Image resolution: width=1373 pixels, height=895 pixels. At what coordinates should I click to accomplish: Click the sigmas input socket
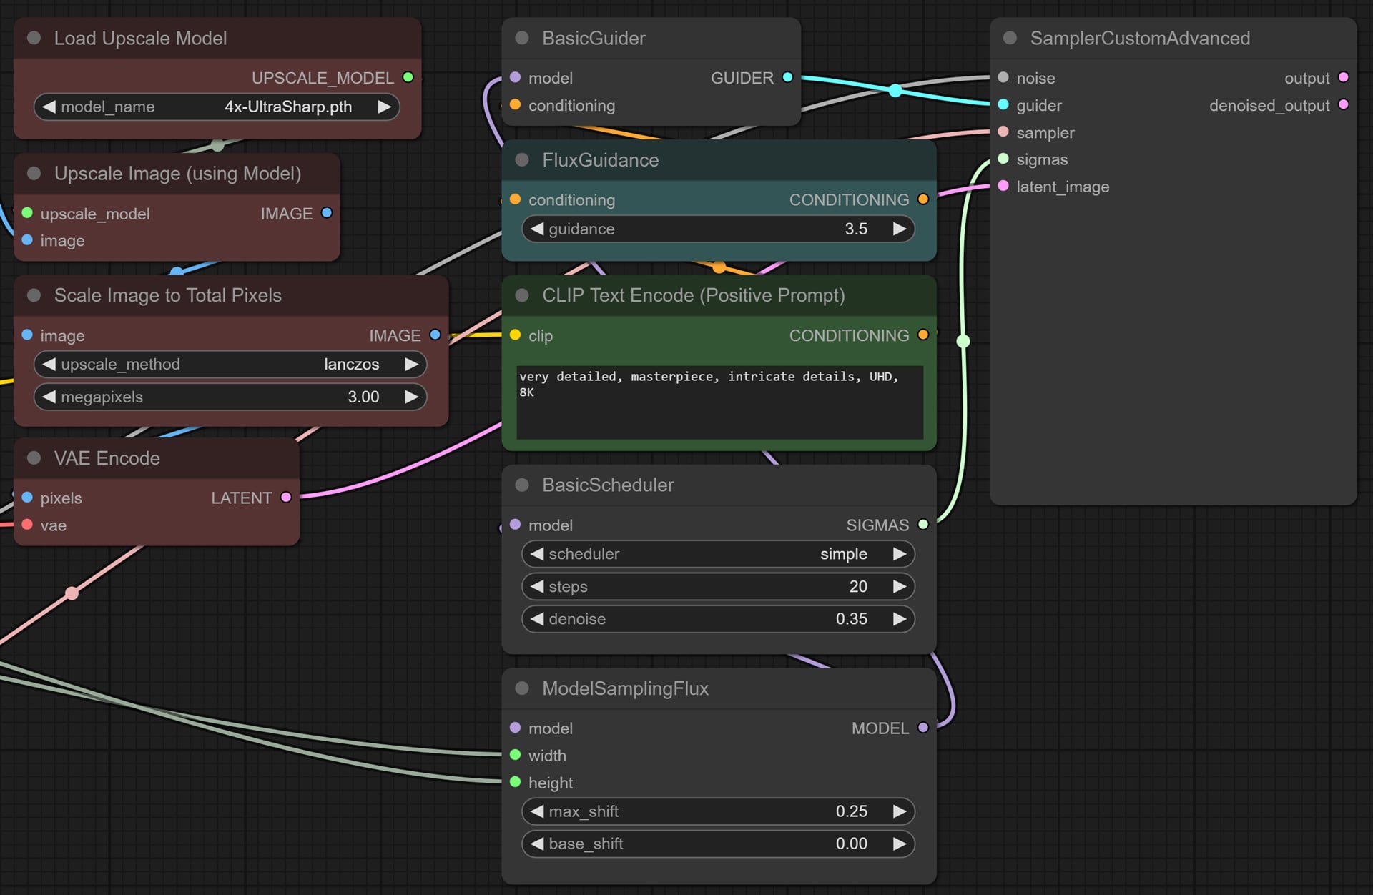[x=1003, y=159]
